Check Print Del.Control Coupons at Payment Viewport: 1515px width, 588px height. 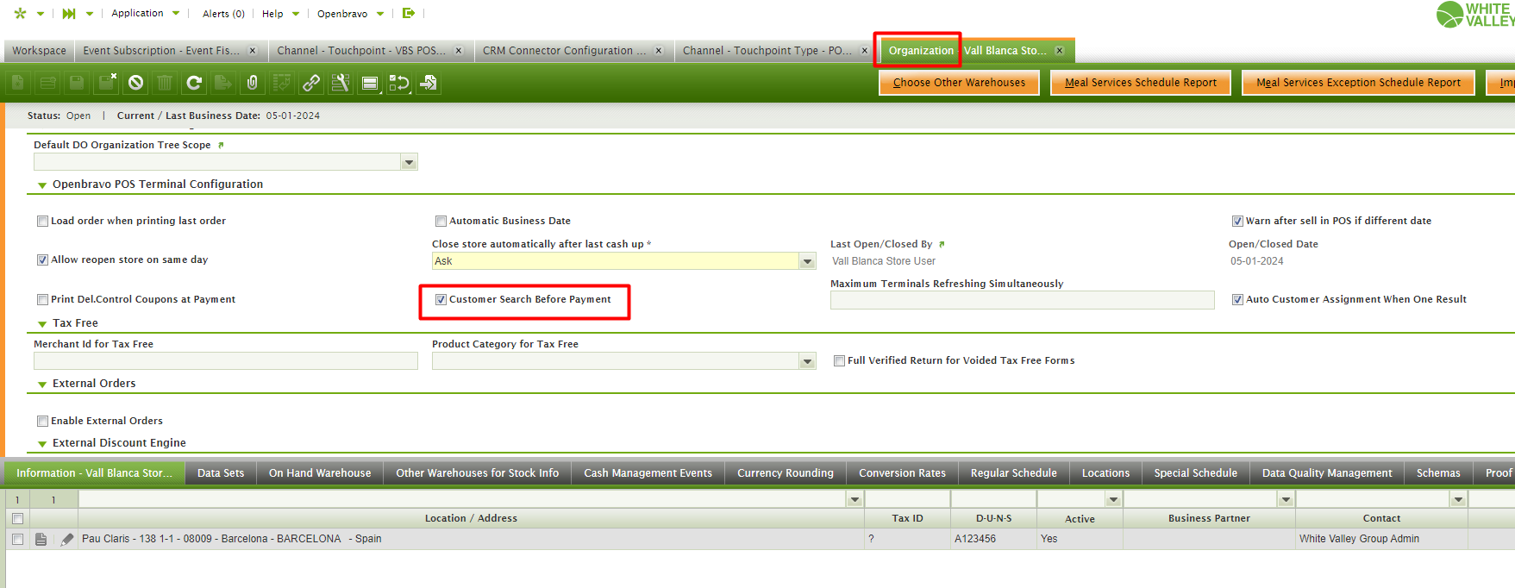point(42,299)
